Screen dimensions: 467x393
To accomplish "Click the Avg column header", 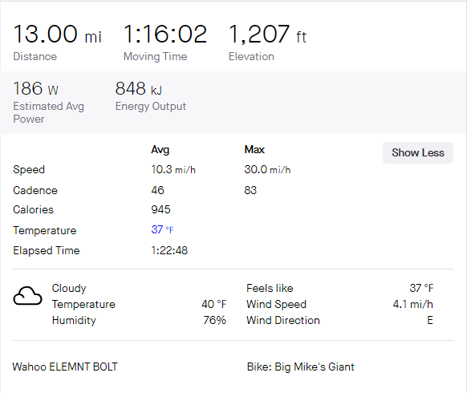I will [160, 149].
